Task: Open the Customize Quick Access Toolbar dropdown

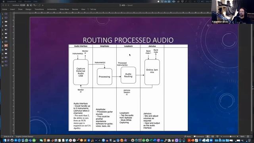Action: coord(43,5)
